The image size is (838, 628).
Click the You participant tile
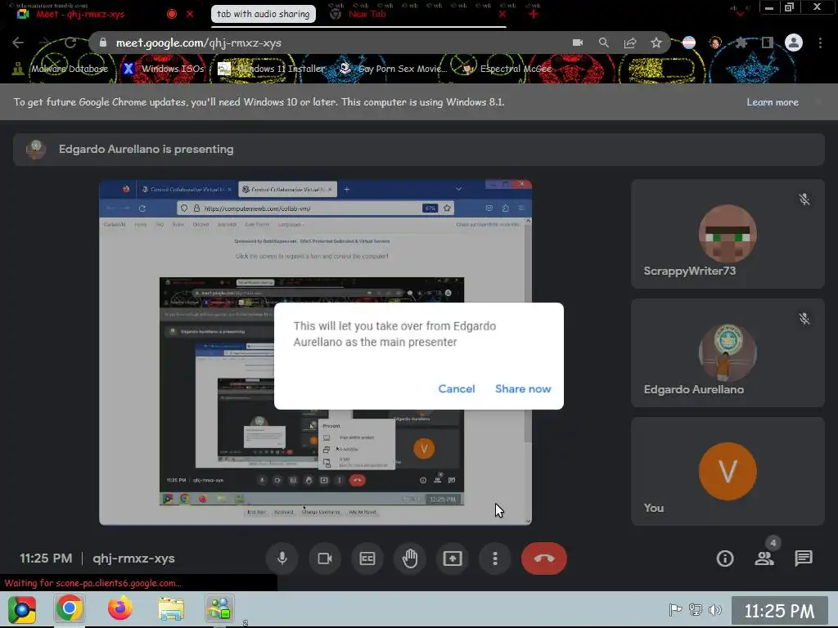point(728,471)
